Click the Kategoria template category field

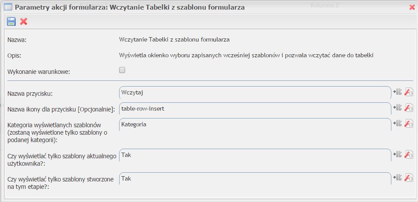click(x=255, y=125)
